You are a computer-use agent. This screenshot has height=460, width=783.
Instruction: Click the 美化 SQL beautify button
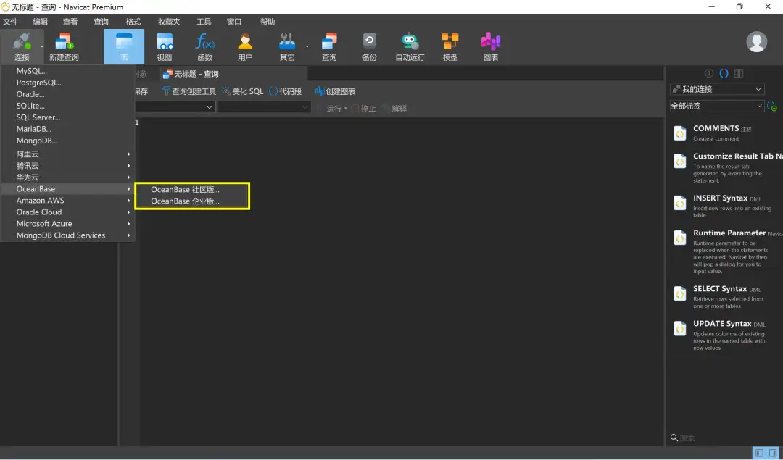(242, 91)
